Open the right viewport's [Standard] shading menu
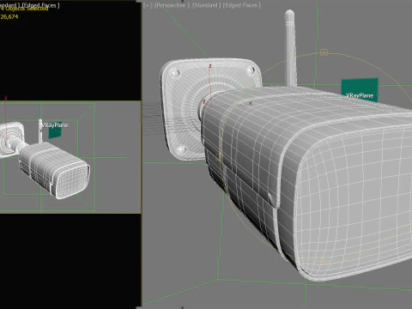This screenshot has width=412, height=309. point(206,5)
